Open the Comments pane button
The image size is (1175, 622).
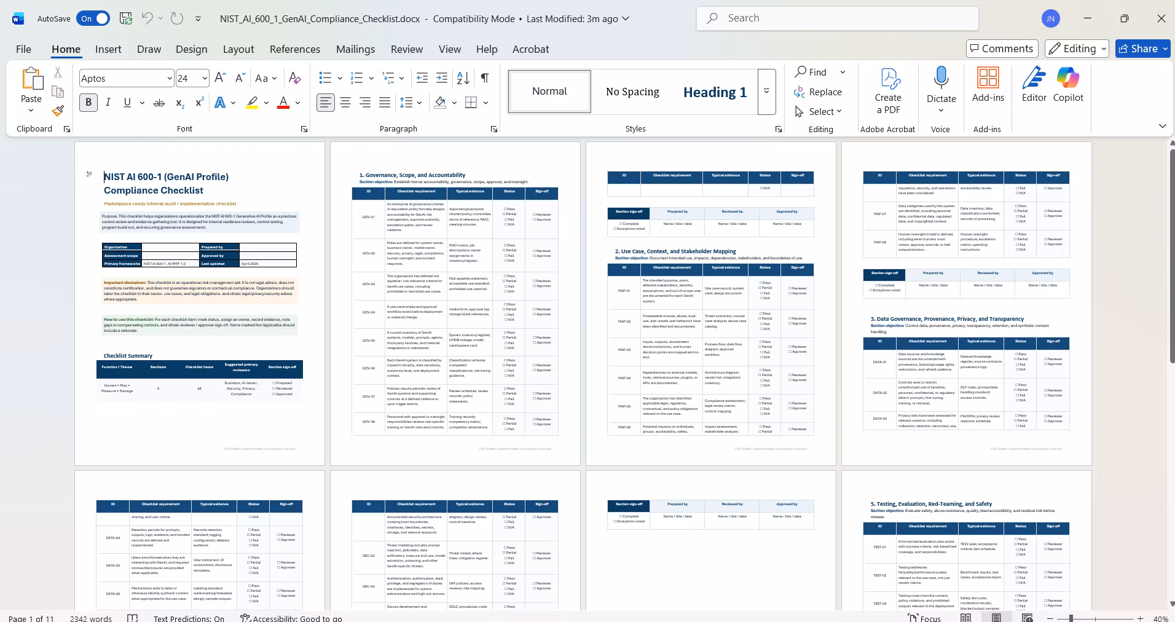pos(1002,49)
